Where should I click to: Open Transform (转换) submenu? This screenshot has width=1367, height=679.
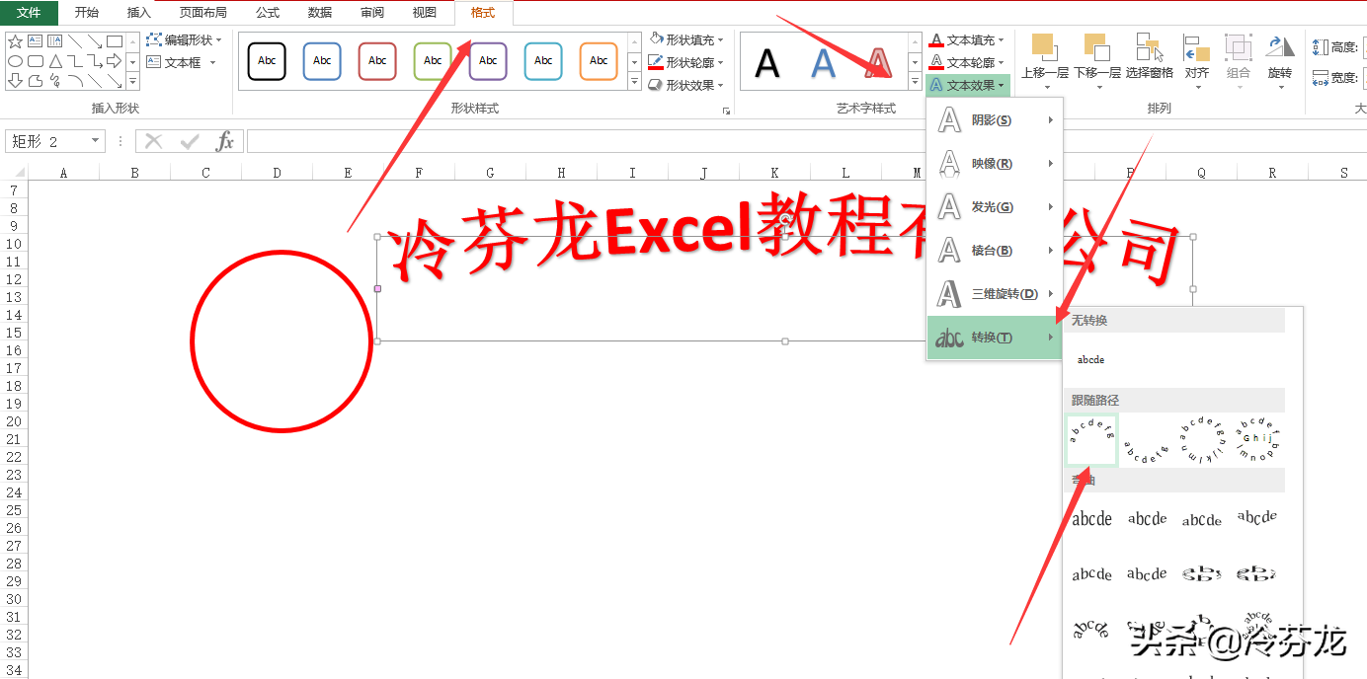tap(995, 338)
